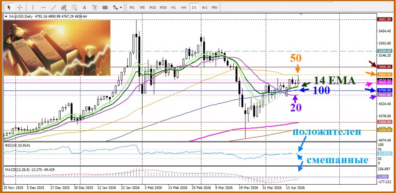Click the 4378.00 price axis value
The image size is (396, 193).
(384, 116)
